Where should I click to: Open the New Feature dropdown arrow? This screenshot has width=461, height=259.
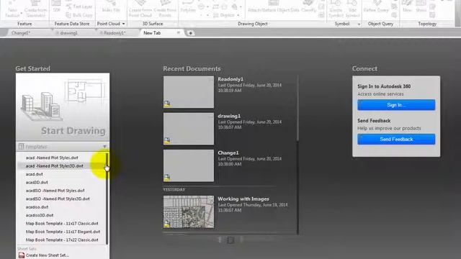22,14
